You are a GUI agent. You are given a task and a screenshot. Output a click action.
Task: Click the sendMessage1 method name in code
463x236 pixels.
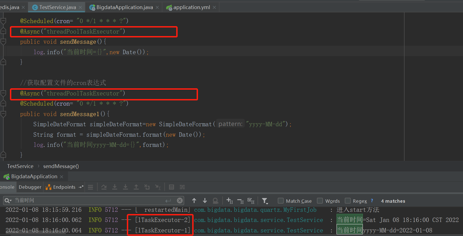[x=80, y=114]
